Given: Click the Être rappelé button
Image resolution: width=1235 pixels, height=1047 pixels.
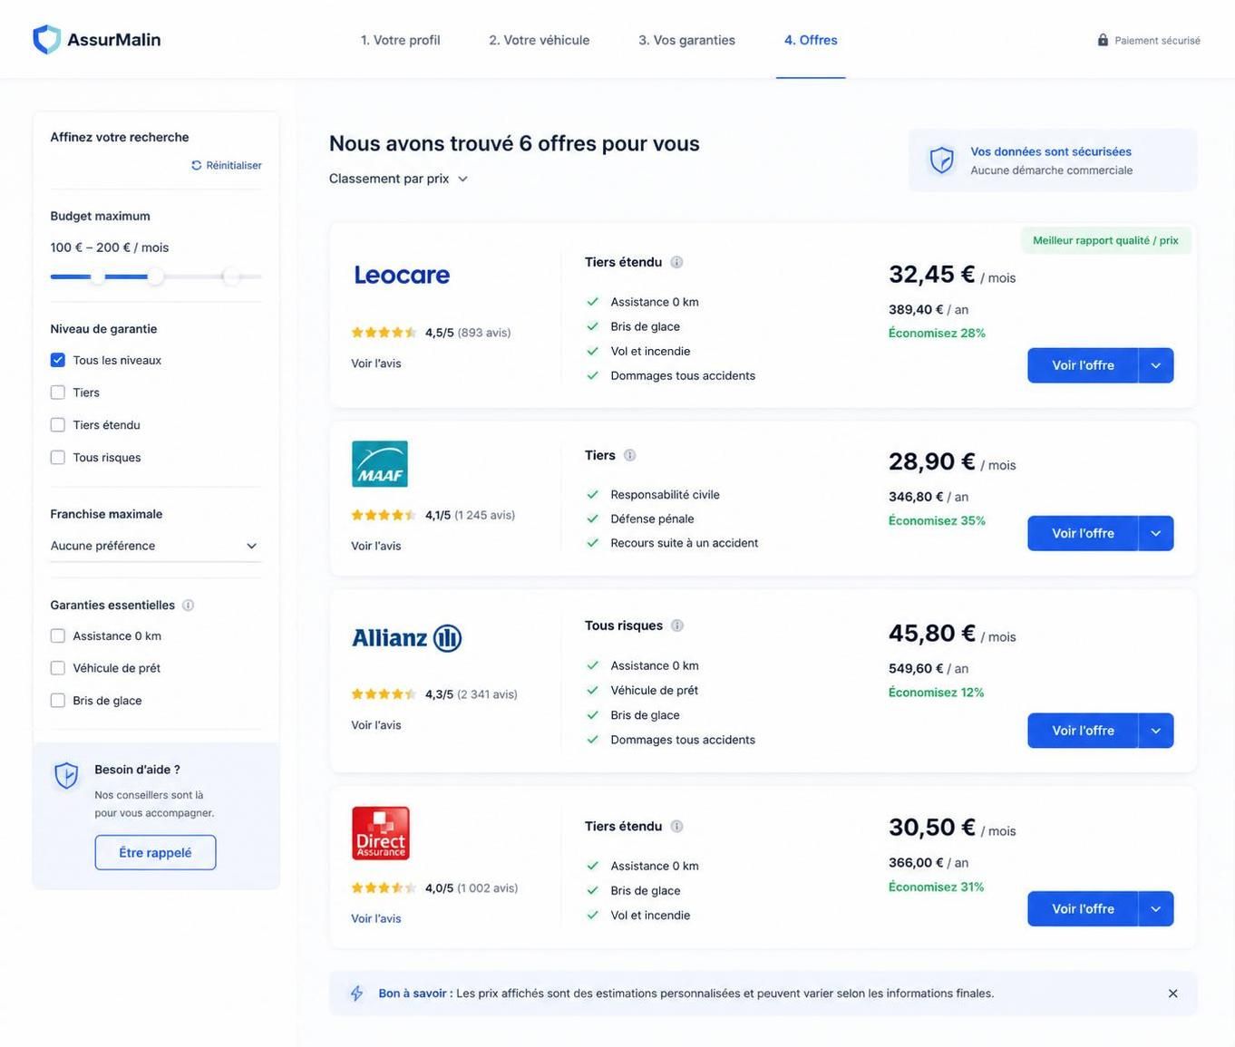Looking at the screenshot, I should click(155, 853).
